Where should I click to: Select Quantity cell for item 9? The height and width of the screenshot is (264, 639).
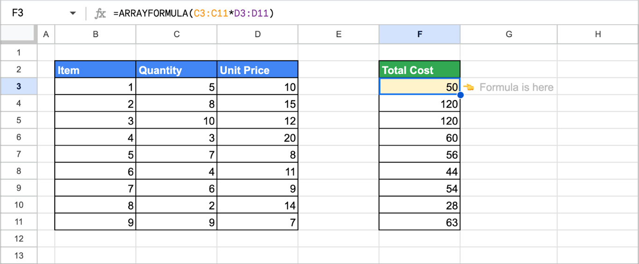click(x=176, y=221)
